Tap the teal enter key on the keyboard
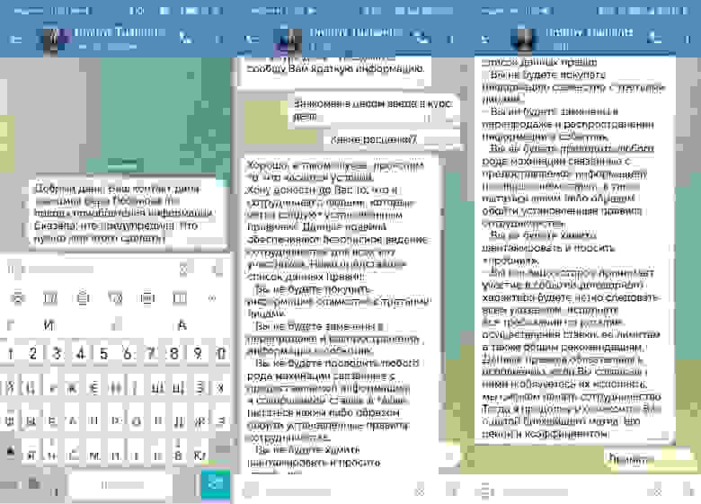The image size is (701, 504). 216,484
